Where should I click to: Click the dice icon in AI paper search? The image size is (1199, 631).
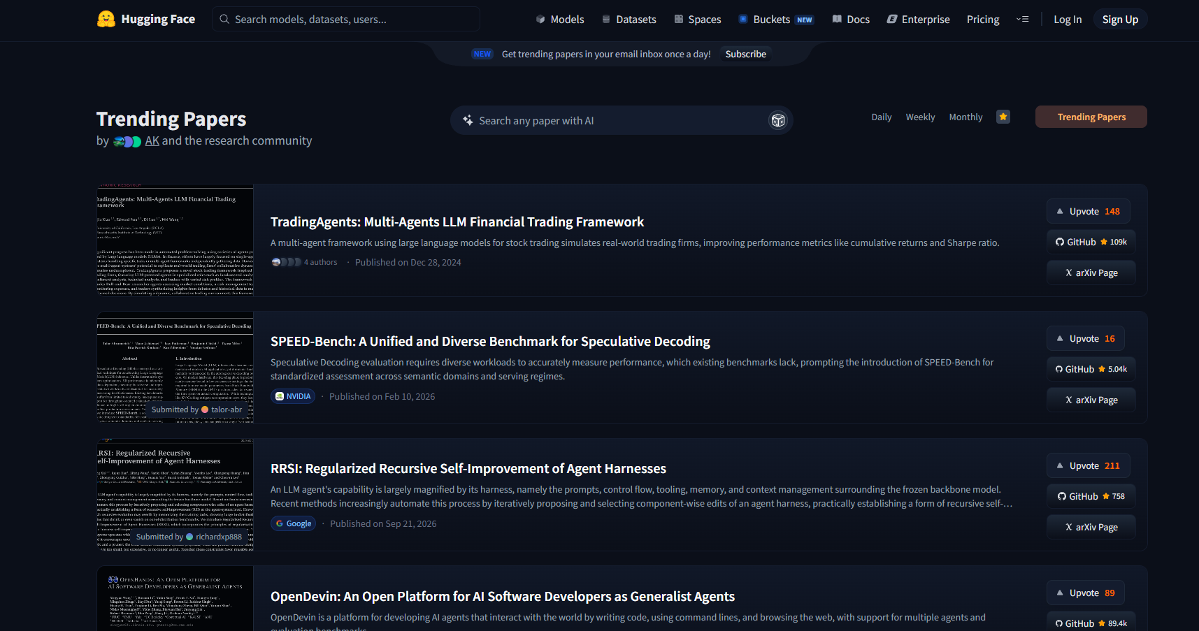coord(778,121)
